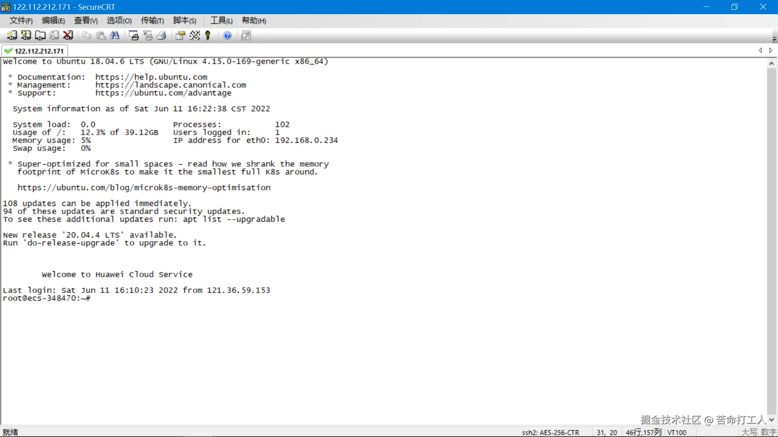Click the 大写 caps lock indicator

[749, 432]
